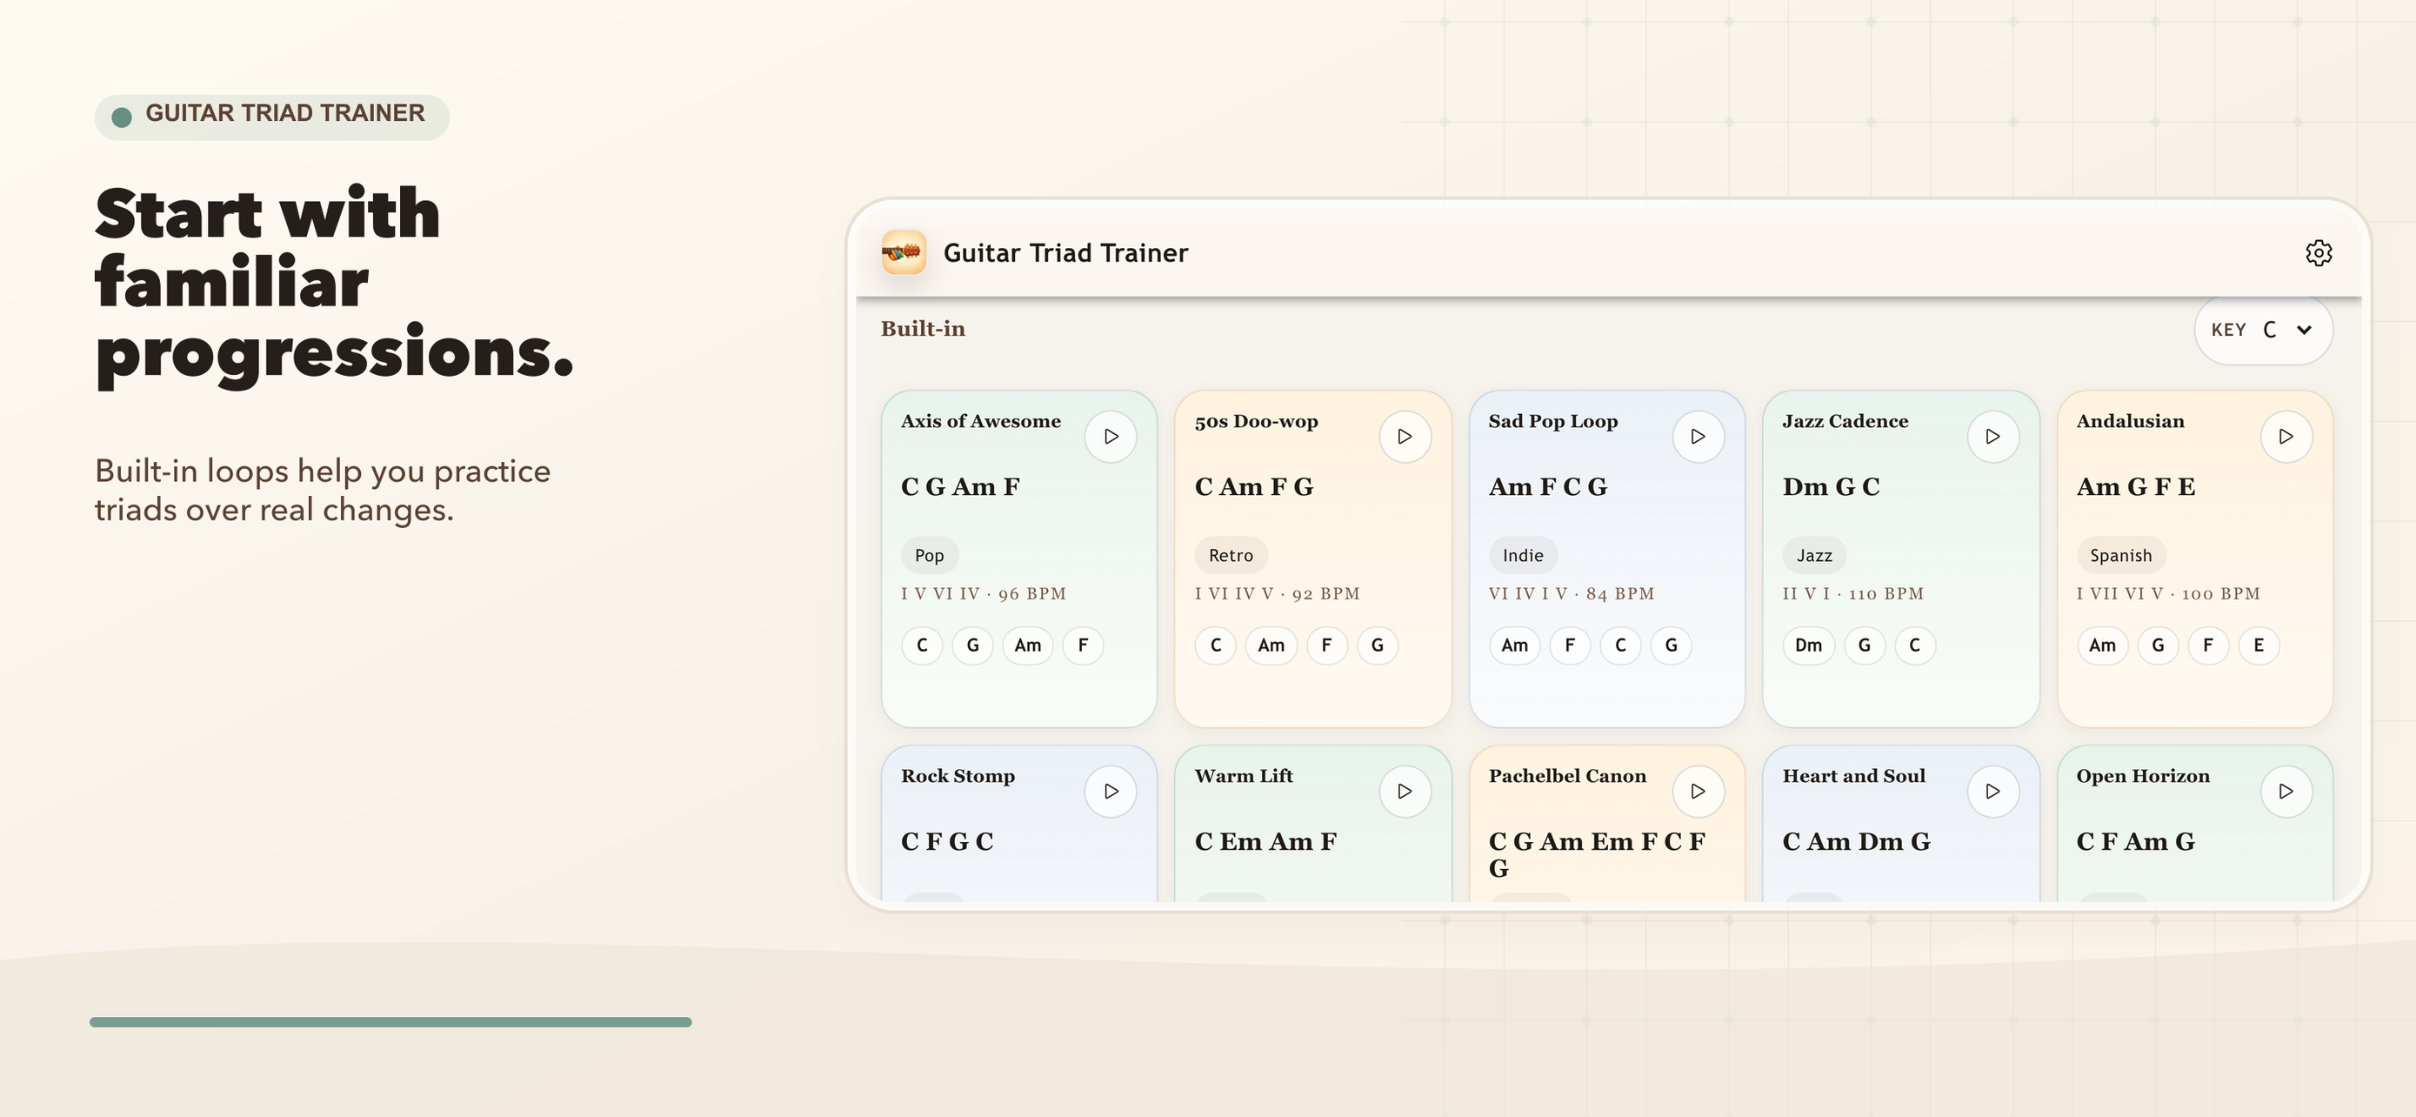
Task: Click the G chord chip in Sad Pop Loop
Action: click(x=1672, y=645)
